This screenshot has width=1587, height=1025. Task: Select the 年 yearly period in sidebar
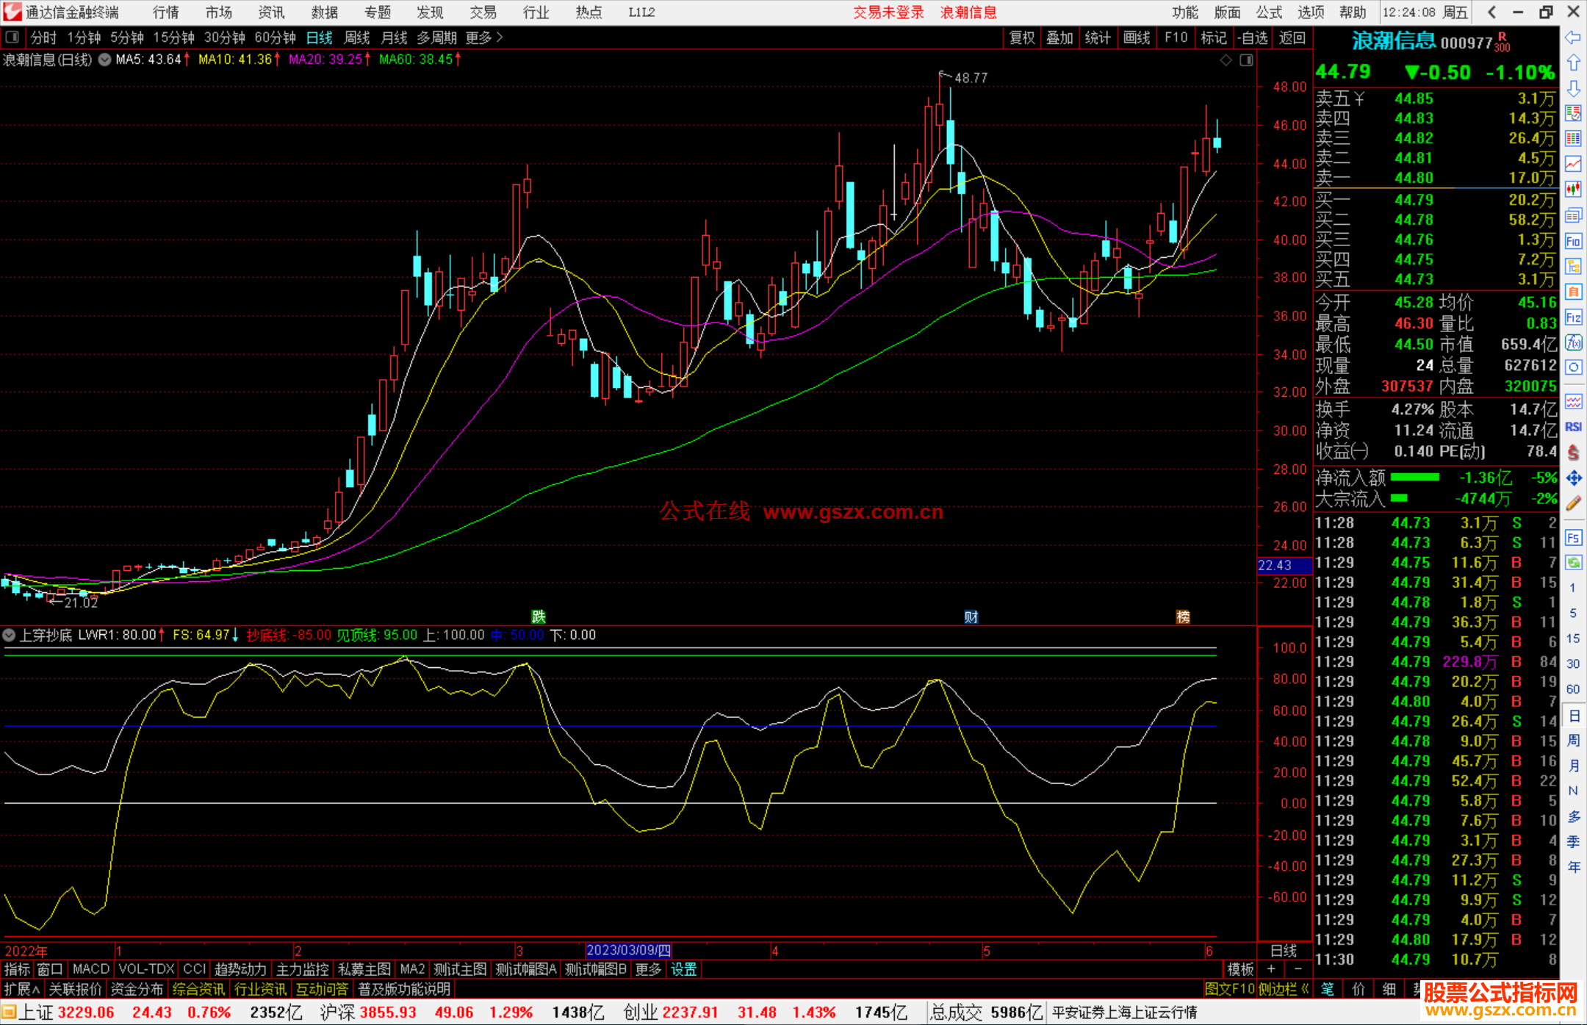pyautogui.click(x=1573, y=867)
